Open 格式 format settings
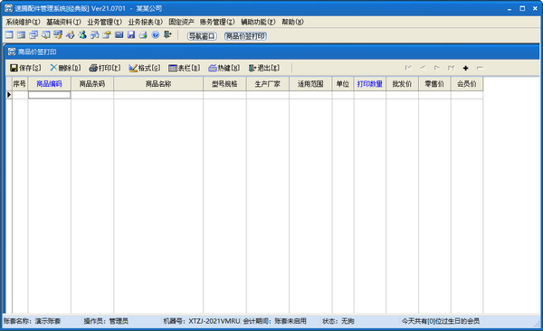The width and height of the screenshot is (543, 331). point(145,68)
